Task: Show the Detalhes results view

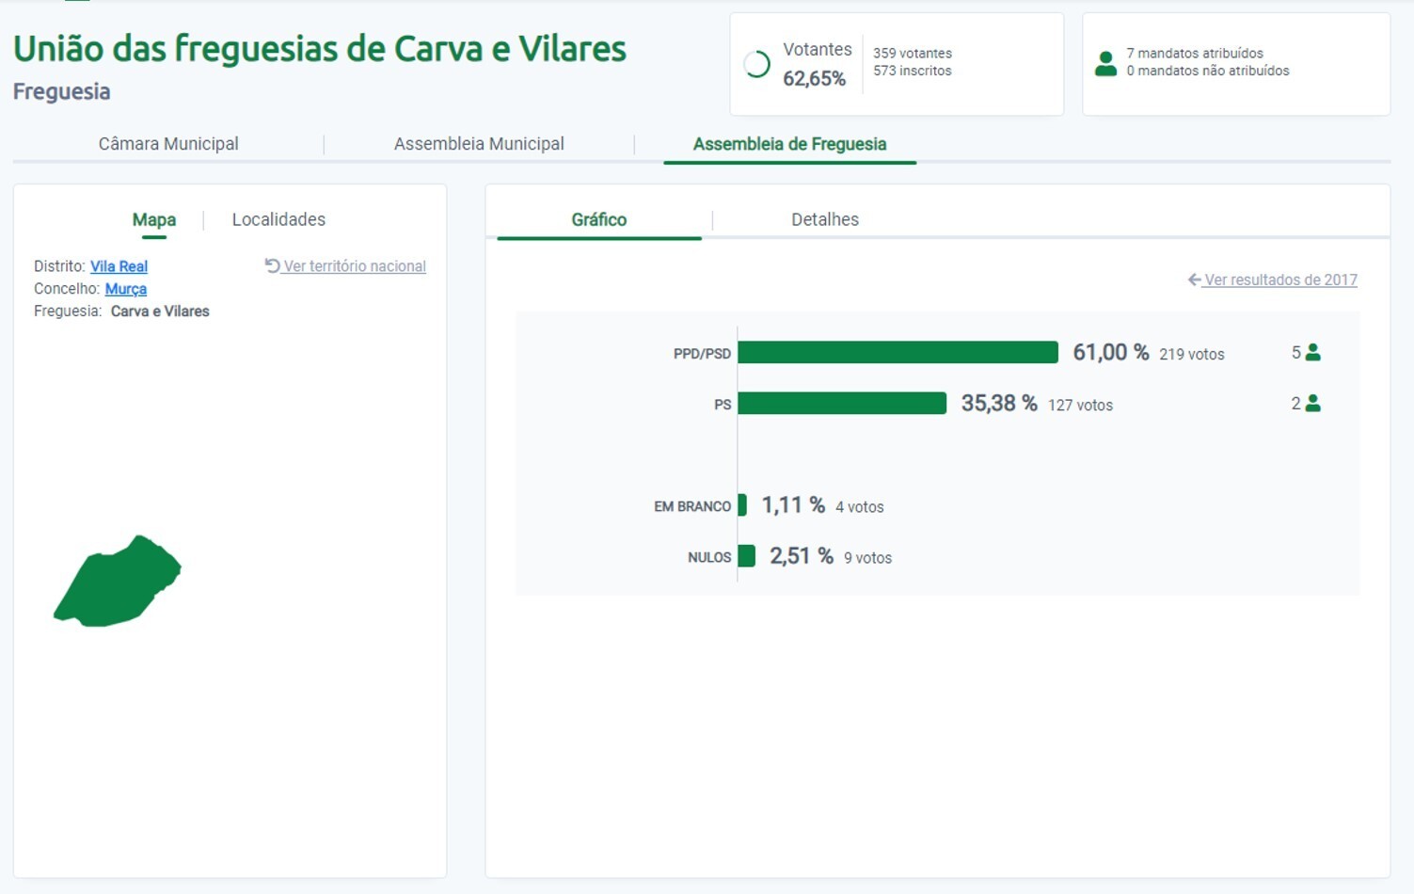Action: click(x=824, y=219)
